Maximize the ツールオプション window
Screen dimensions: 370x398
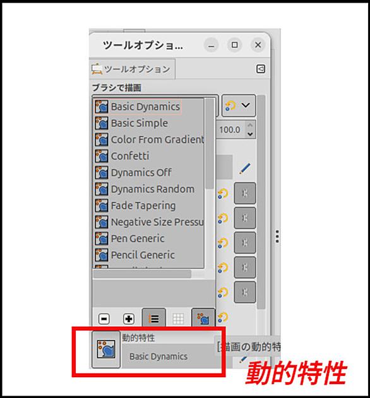click(x=234, y=45)
